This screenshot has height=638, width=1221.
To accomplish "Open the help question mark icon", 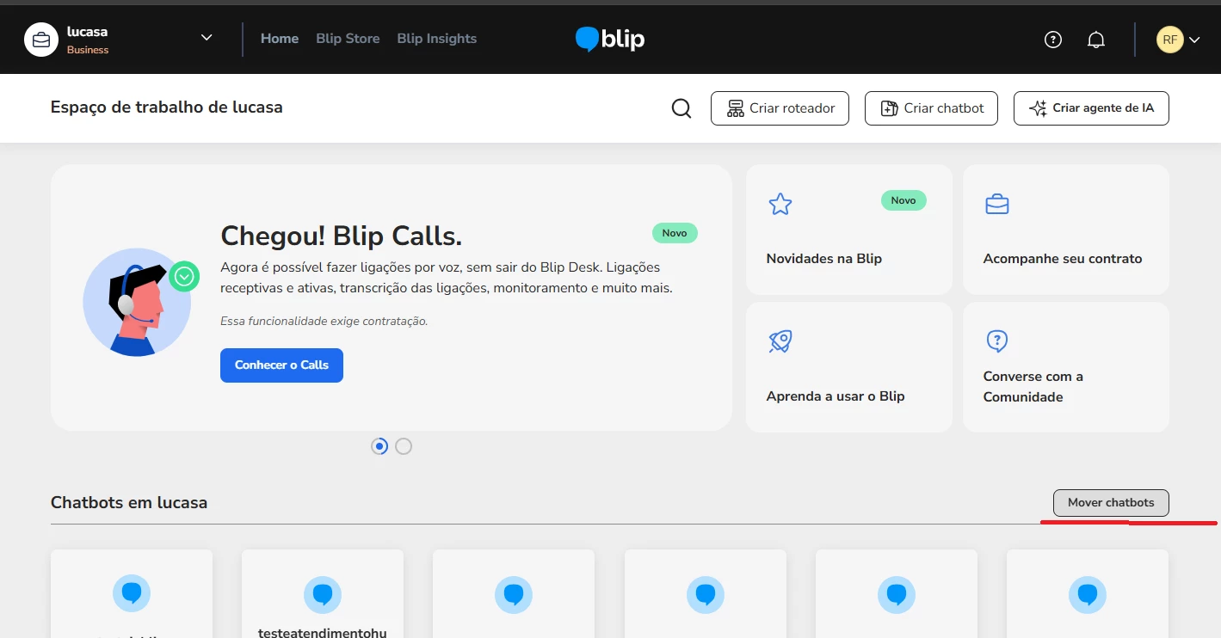I will pos(1053,40).
